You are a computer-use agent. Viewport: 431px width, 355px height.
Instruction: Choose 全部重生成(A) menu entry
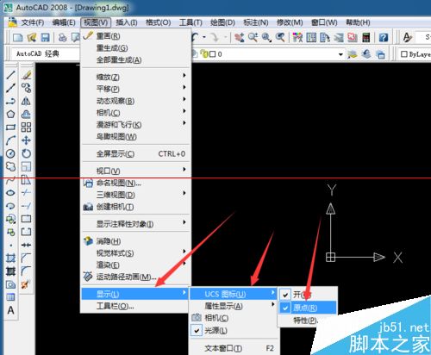point(136,59)
